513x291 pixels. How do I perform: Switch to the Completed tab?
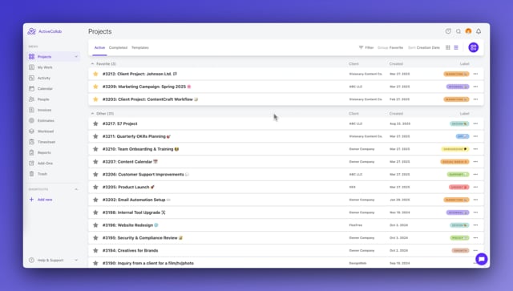click(x=118, y=48)
